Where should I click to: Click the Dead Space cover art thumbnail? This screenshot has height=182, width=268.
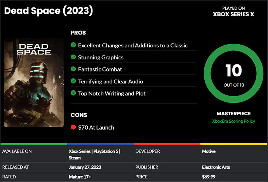click(x=34, y=83)
